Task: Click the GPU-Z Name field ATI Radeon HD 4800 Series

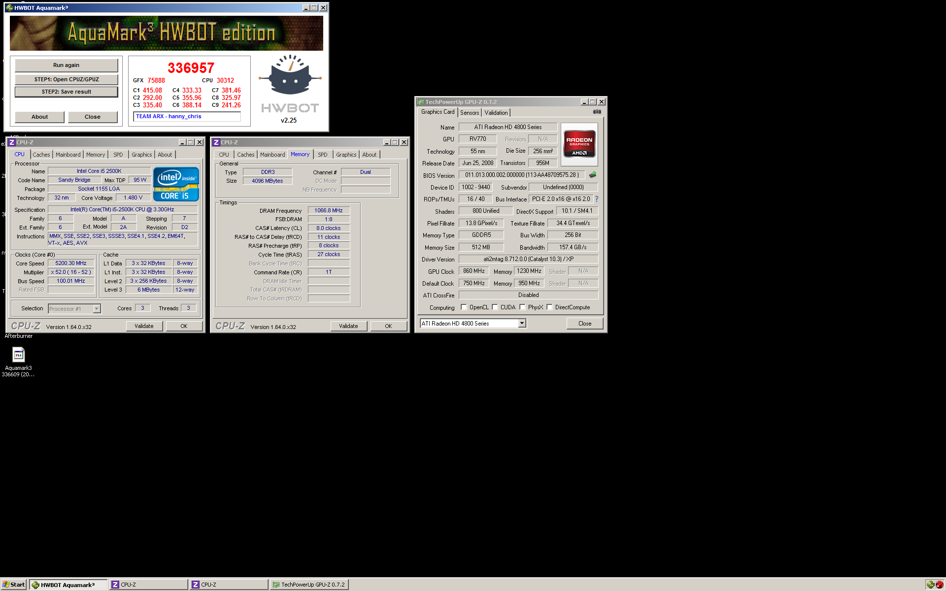Action: click(508, 127)
